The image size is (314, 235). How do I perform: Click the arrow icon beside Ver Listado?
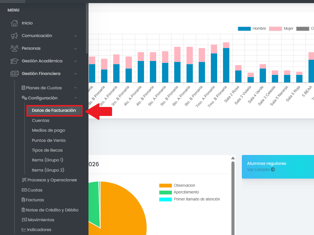[x=273, y=170]
